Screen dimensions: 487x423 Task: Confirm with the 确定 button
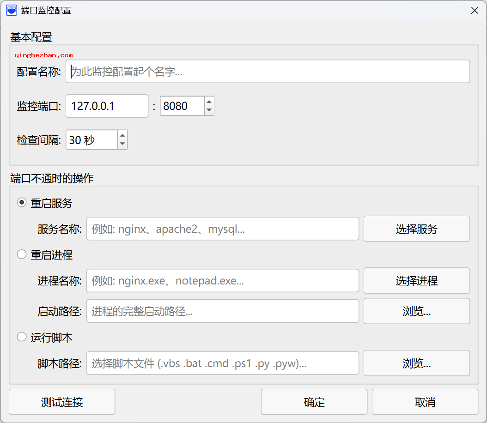(x=314, y=402)
